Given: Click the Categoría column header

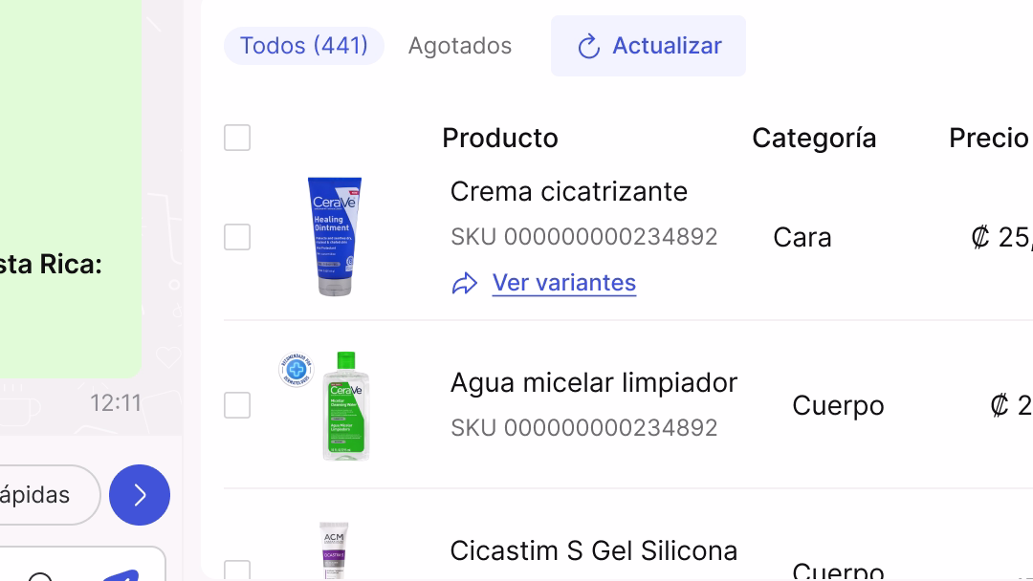Looking at the screenshot, I should pyautogui.click(x=814, y=138).
